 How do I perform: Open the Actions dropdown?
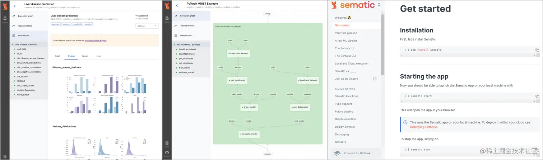click(x=147, y=26)
